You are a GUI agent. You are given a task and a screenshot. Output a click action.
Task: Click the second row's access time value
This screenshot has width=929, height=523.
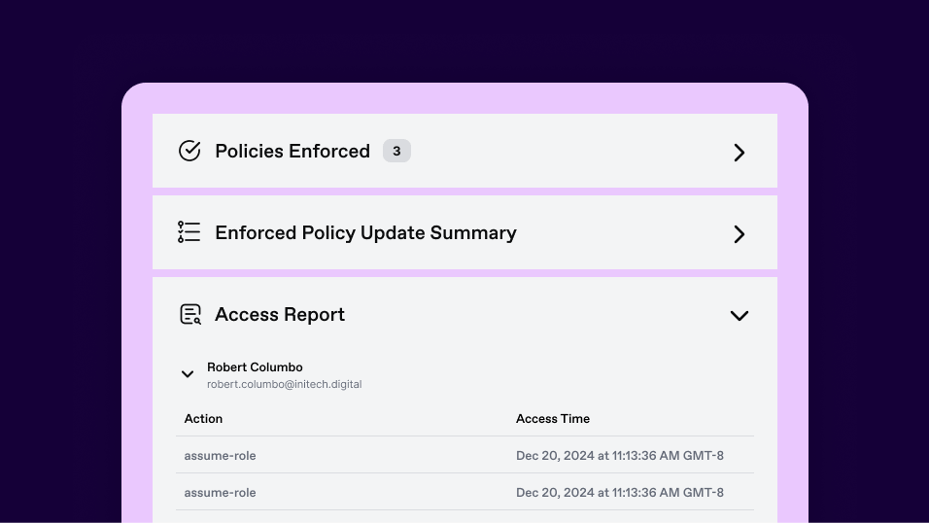click(619, 492)
